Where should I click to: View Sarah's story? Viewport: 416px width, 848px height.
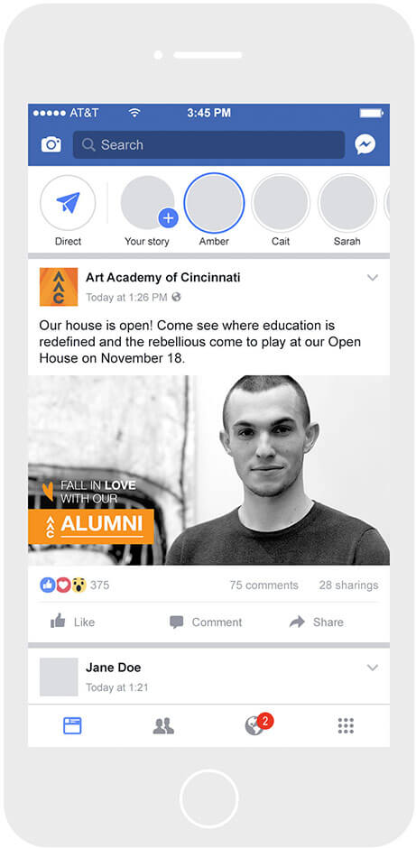pyautogui.click(x=347, y=203)
